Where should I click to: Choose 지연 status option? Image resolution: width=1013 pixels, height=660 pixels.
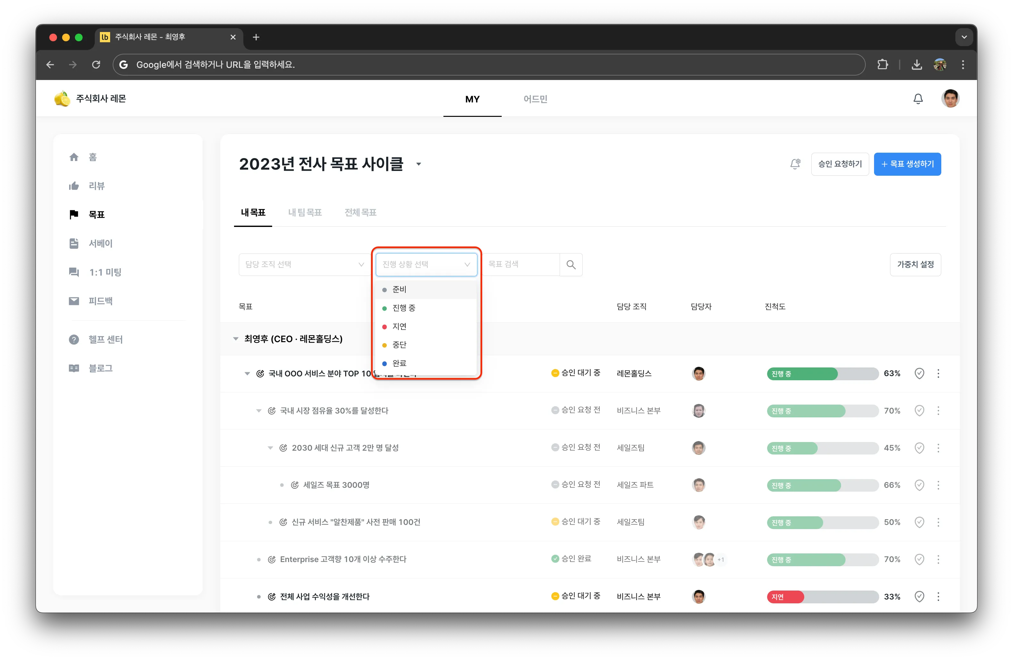click(426, 327)
